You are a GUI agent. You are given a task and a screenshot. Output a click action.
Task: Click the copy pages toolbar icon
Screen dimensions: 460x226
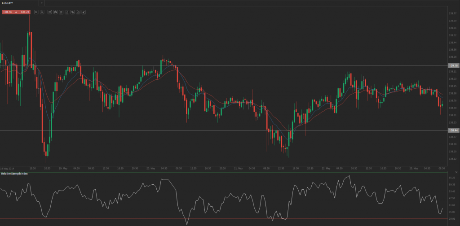point(72,12)
